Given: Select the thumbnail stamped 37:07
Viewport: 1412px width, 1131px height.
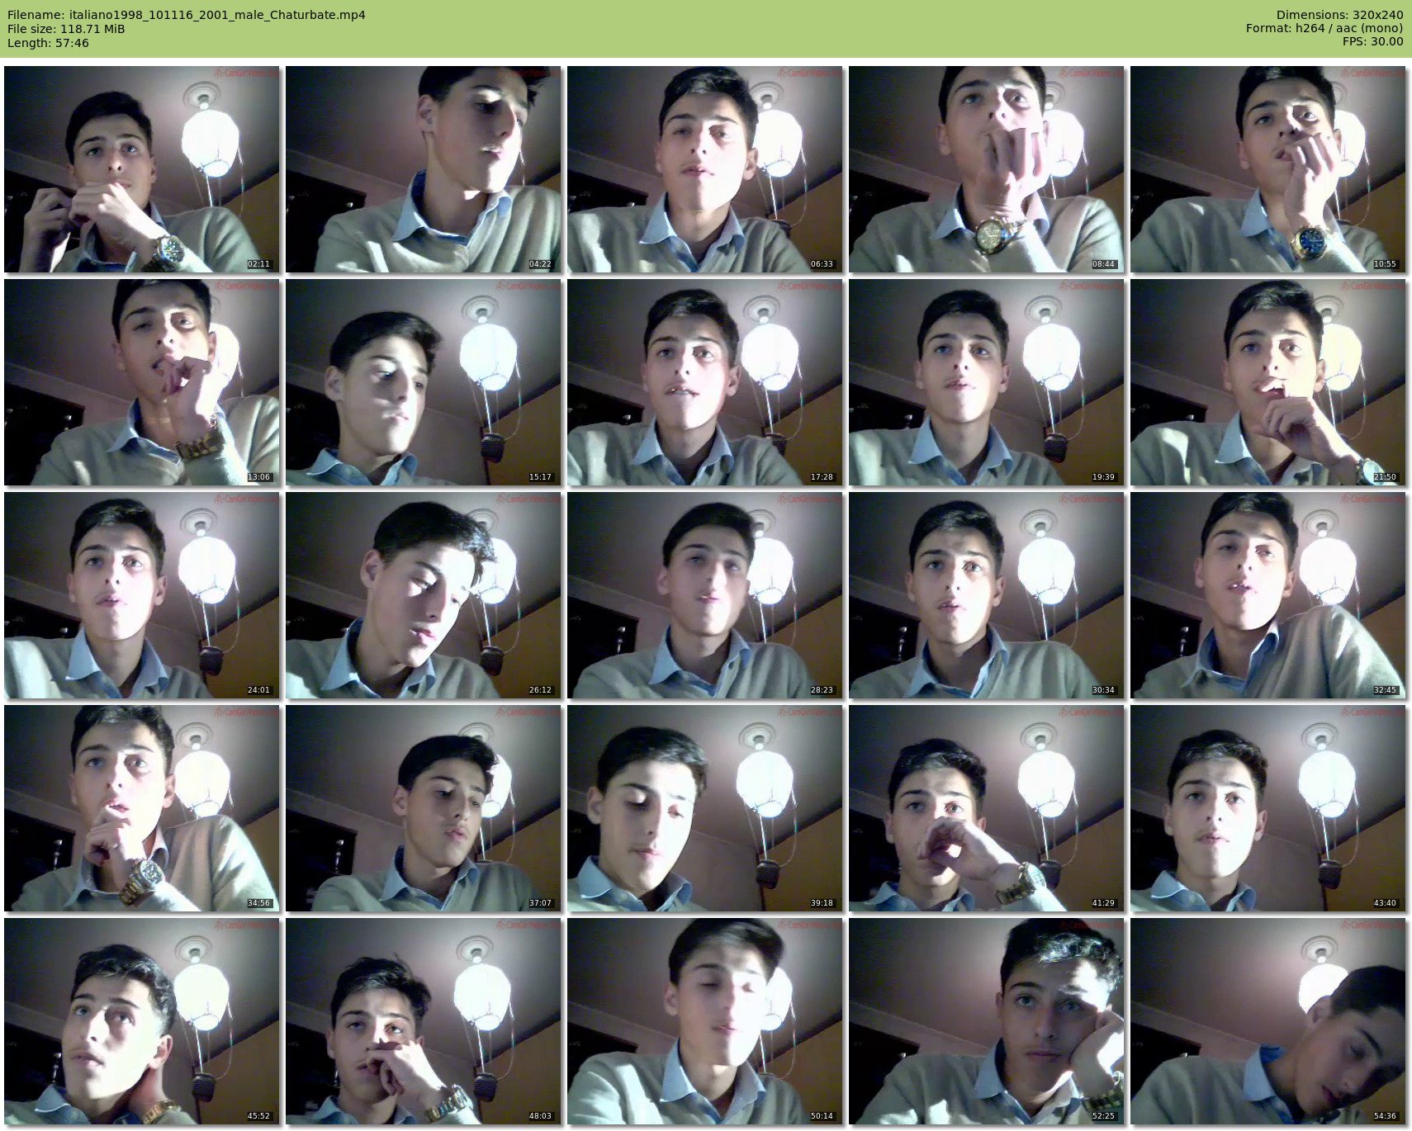Looking at the screenshot, I should 424,808.
